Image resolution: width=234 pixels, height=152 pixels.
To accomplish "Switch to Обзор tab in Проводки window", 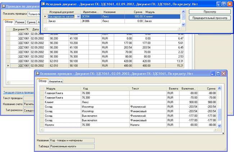I will tap(9, 22).
